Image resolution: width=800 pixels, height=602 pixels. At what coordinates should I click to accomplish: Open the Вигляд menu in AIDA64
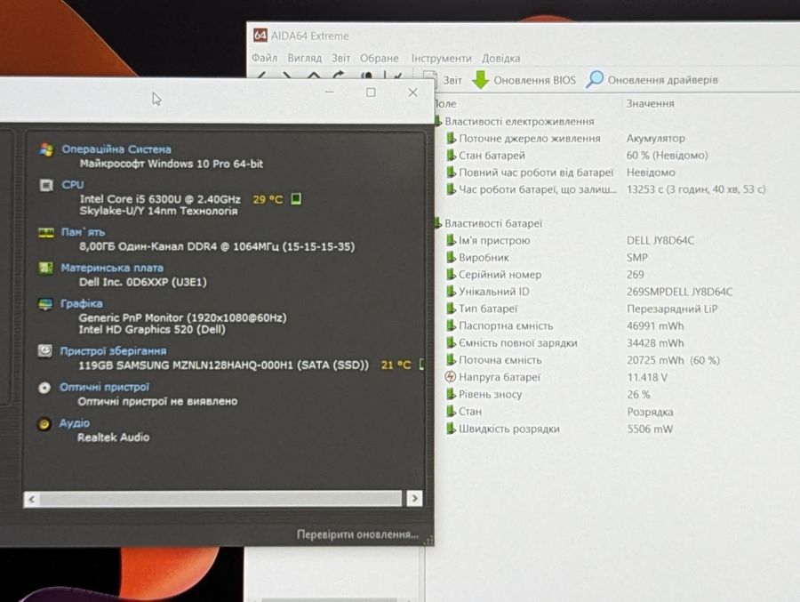point(304,58)
